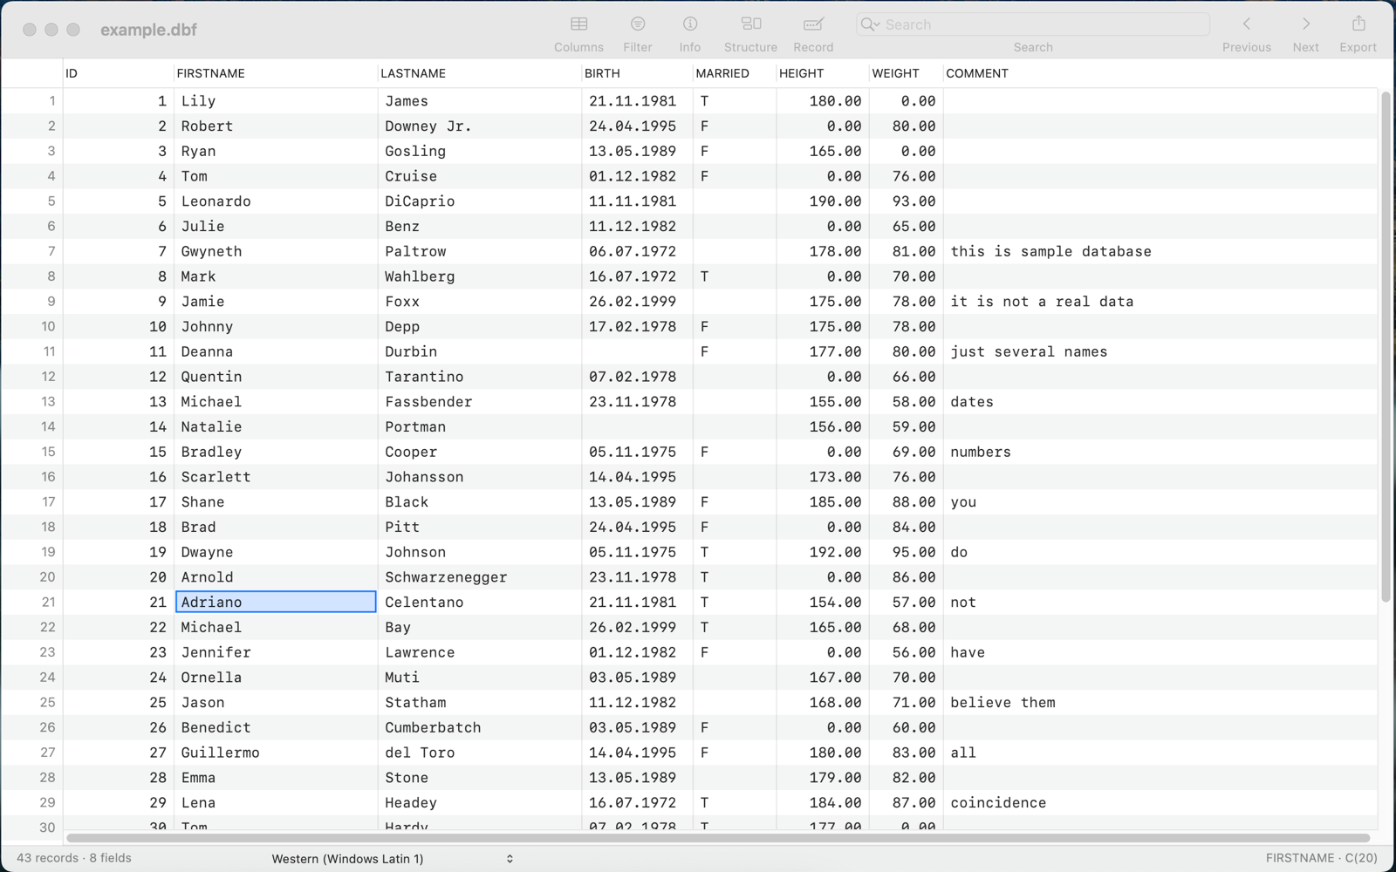Screen dimensions: 1396x872
Task: Open search options magnifier dropdown
Action: pos(870,24)
